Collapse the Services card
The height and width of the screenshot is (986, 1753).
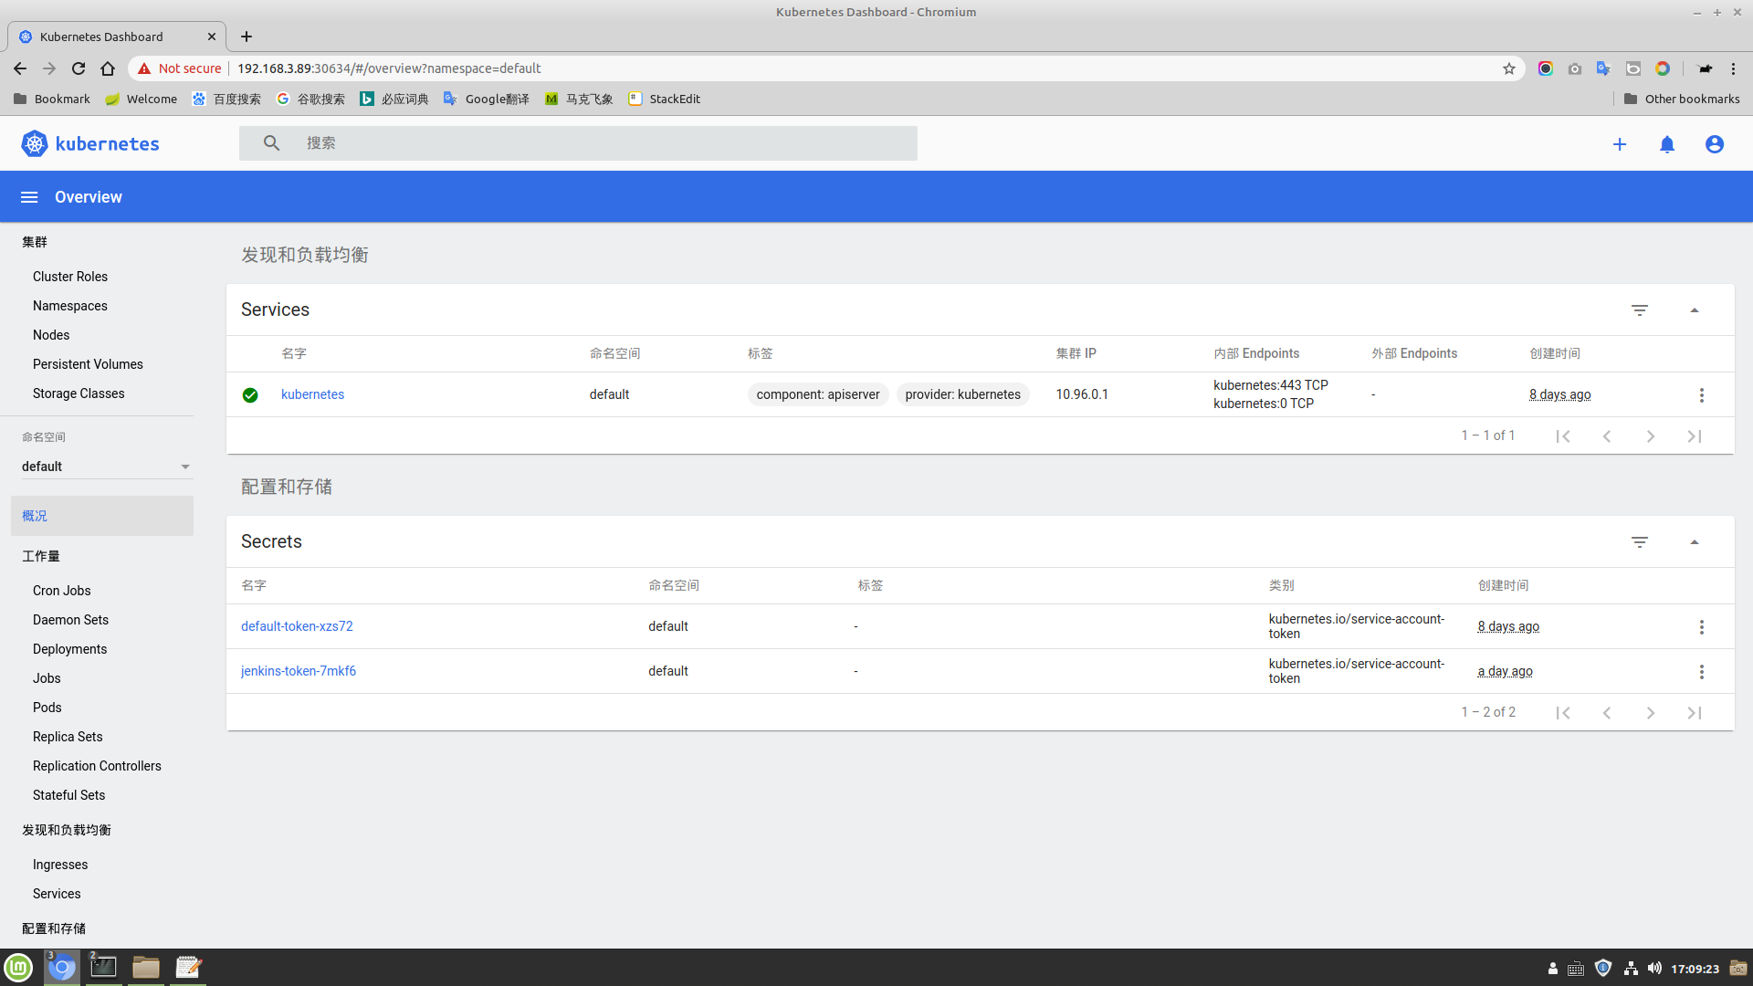click(x=1695, y=310)
